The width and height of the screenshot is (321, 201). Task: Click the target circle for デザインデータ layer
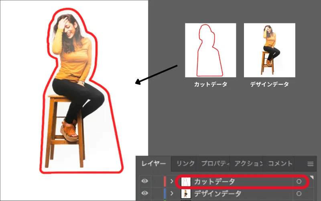point(299,194)
